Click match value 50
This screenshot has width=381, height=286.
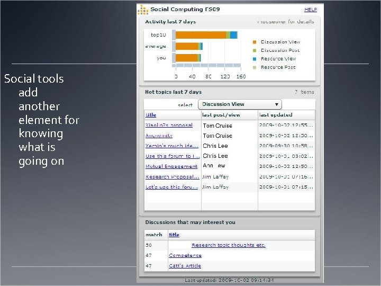149,245
